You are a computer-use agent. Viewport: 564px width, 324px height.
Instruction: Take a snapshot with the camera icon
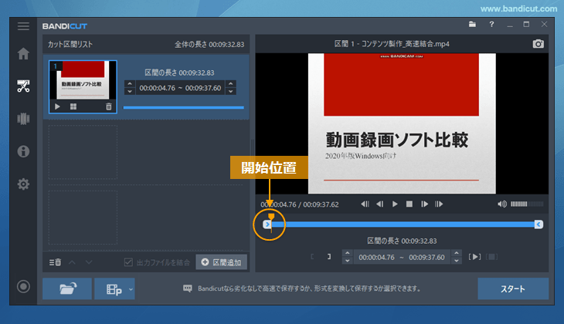538,44
